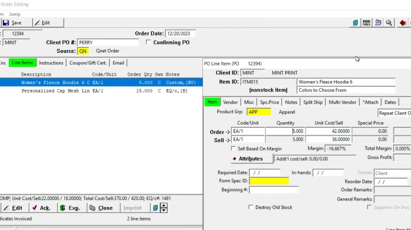Click the Client ID MINT field in line item

252,73
